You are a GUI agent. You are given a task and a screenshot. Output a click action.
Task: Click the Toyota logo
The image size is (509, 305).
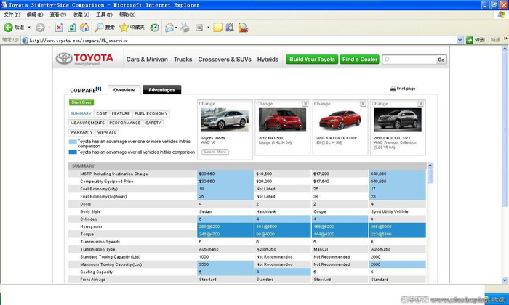point(84,59)
